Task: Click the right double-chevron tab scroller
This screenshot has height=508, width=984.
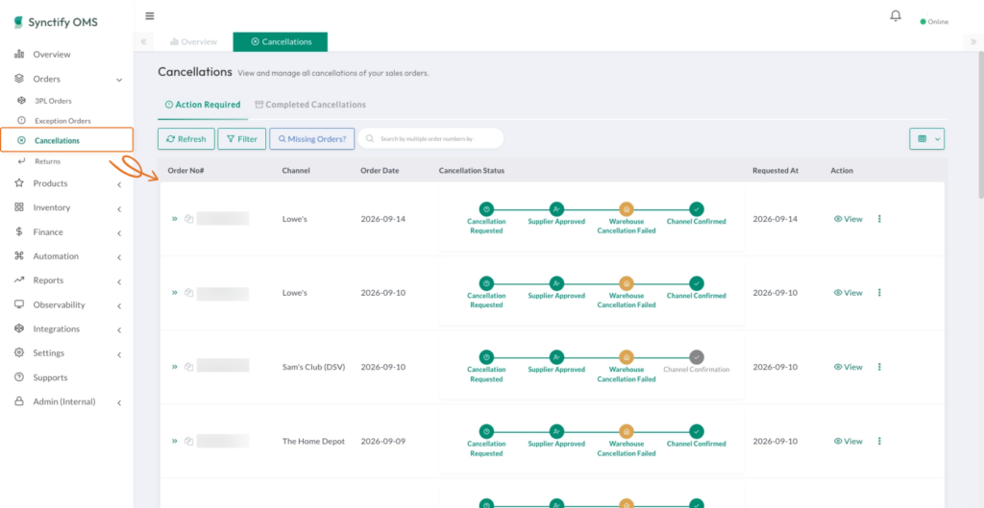Action: [973, 42]
